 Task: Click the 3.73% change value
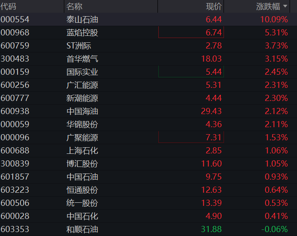(276, 45)
